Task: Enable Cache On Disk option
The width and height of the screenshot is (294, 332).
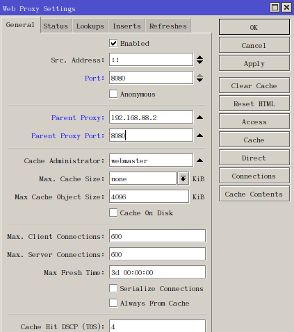Action: pyautogui.click(x=113, y=213)
